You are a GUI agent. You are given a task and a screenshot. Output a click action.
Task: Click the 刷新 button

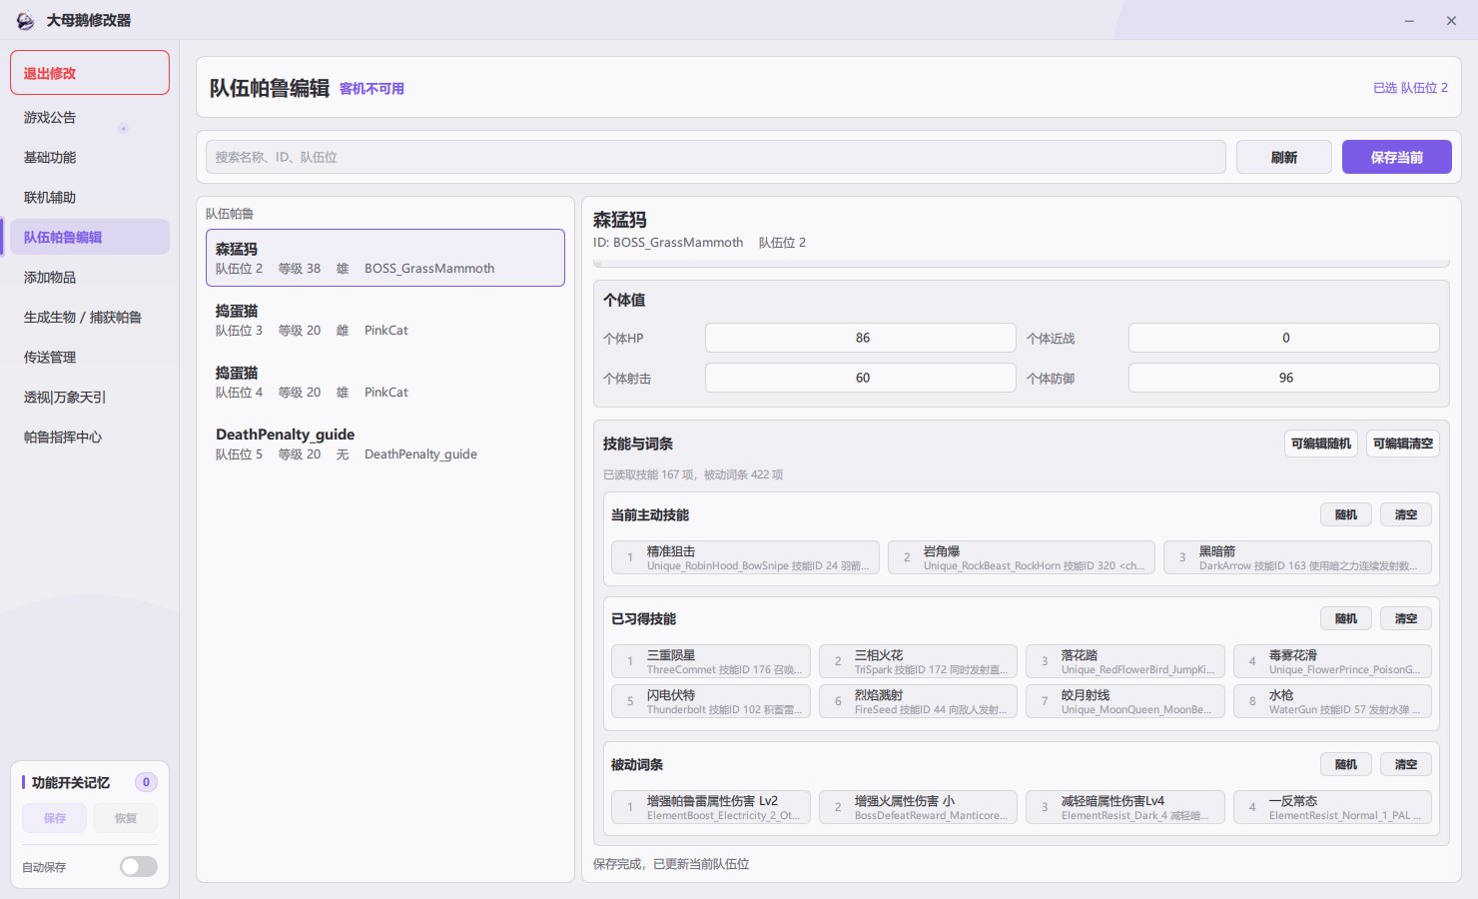tap(1284, 157)
